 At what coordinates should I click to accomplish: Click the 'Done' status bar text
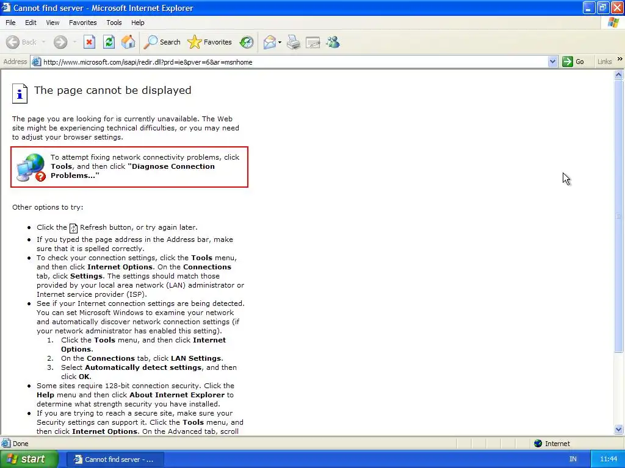(21, 444)
